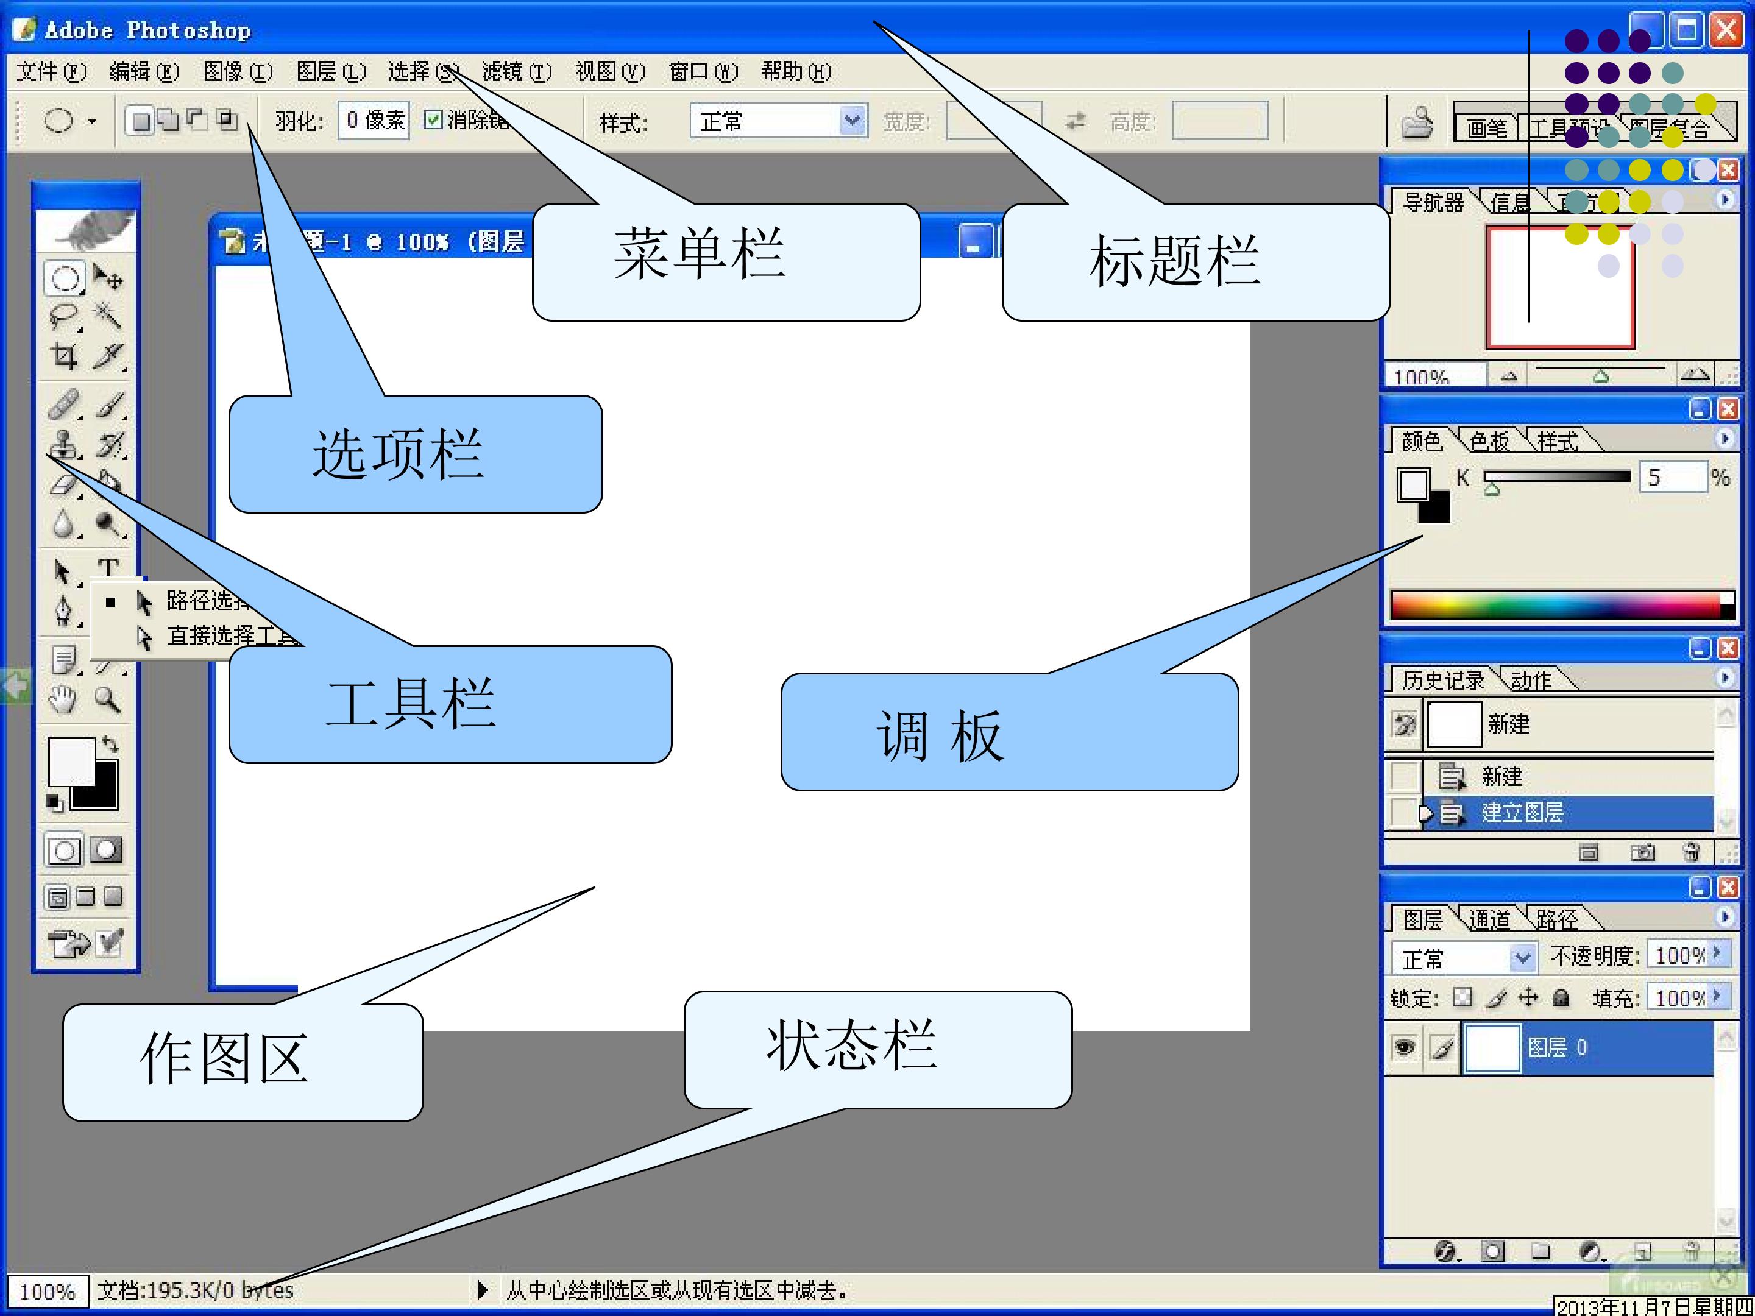Switch to the 通道 channels tab

[x=1489, y=919]
